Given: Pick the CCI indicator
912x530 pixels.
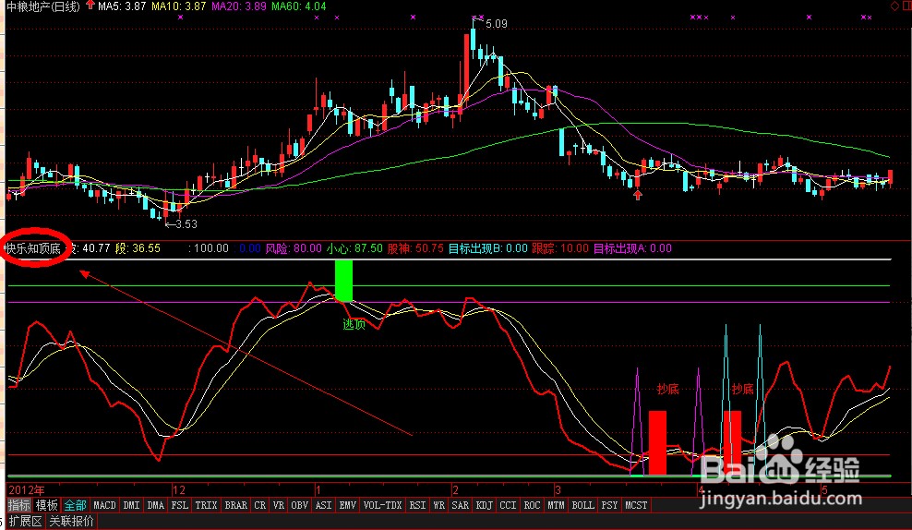Looking at the screenshot, I should point(508,505).
